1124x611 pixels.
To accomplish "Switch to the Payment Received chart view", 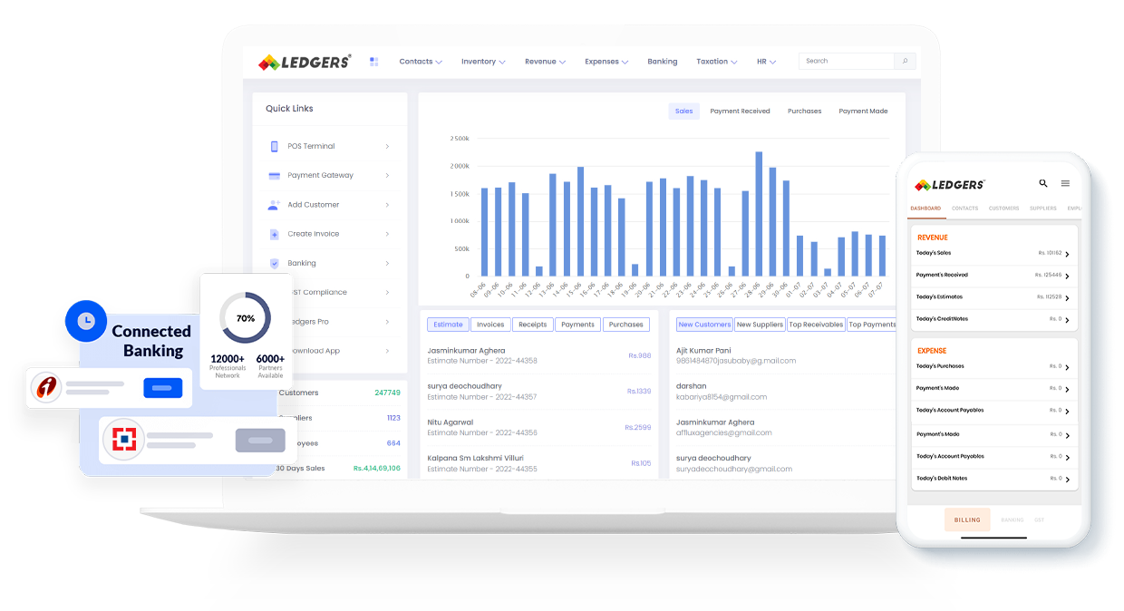I will tap(741, 111).
